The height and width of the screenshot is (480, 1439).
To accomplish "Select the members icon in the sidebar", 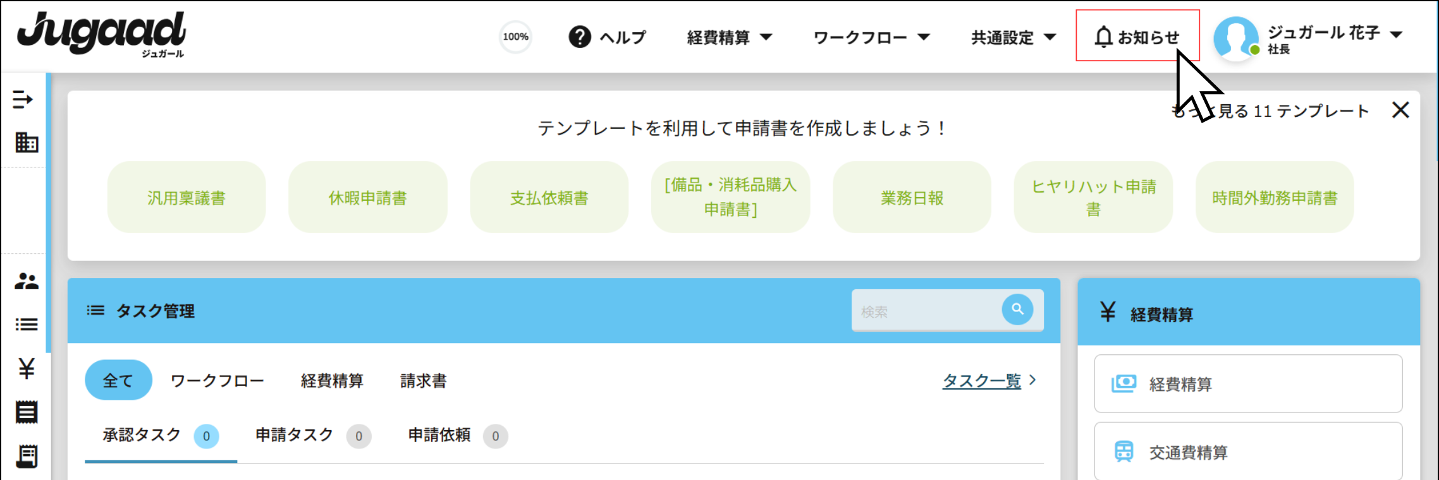I will tap(25, 282).
